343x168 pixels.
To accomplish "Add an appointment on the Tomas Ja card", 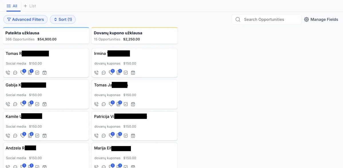I will (x=133, y=104).
